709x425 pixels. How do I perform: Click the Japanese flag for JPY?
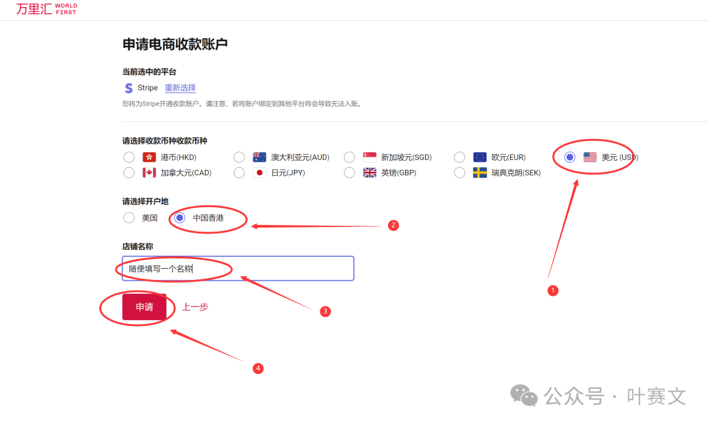[259, 172]
